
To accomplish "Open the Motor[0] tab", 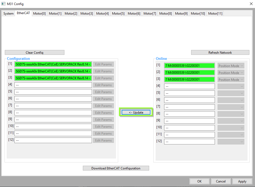I will (39, 14).
